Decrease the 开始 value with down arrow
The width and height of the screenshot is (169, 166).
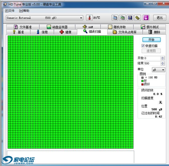click(163, 59)
